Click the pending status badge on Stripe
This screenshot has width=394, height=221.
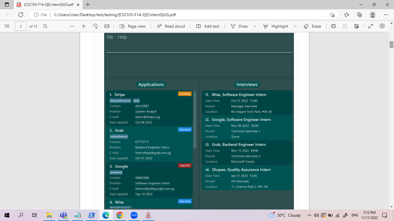point(185,94)
